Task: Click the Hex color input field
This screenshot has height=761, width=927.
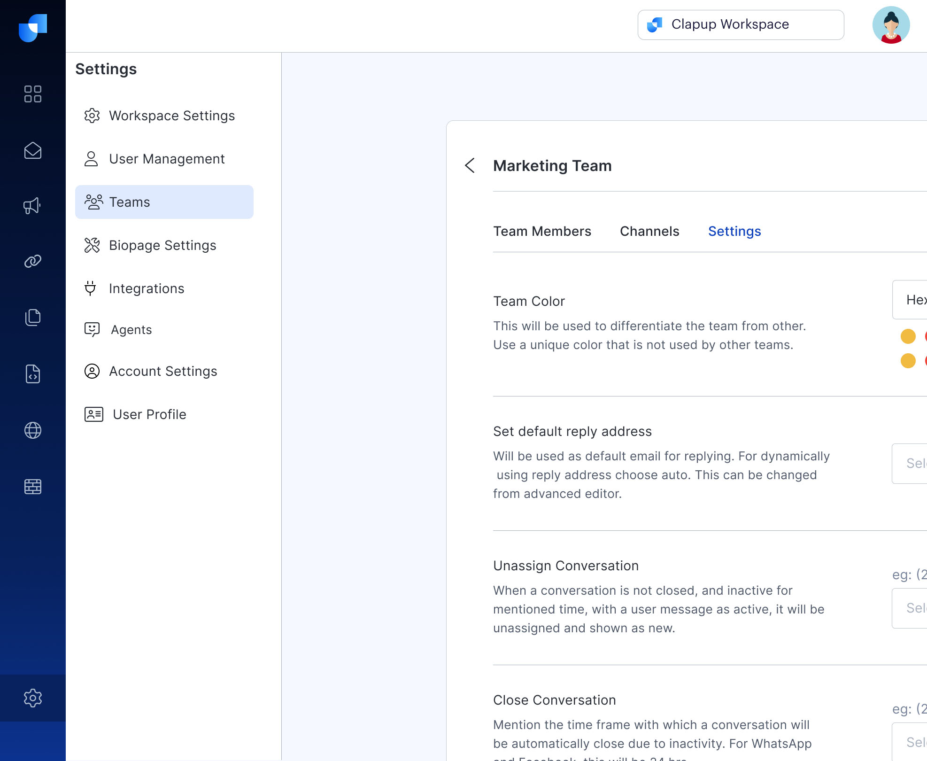Action: click(910, 300)
